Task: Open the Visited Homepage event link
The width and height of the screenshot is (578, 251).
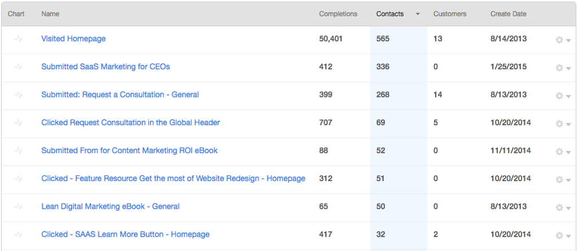Action: [x=73, y=39]
